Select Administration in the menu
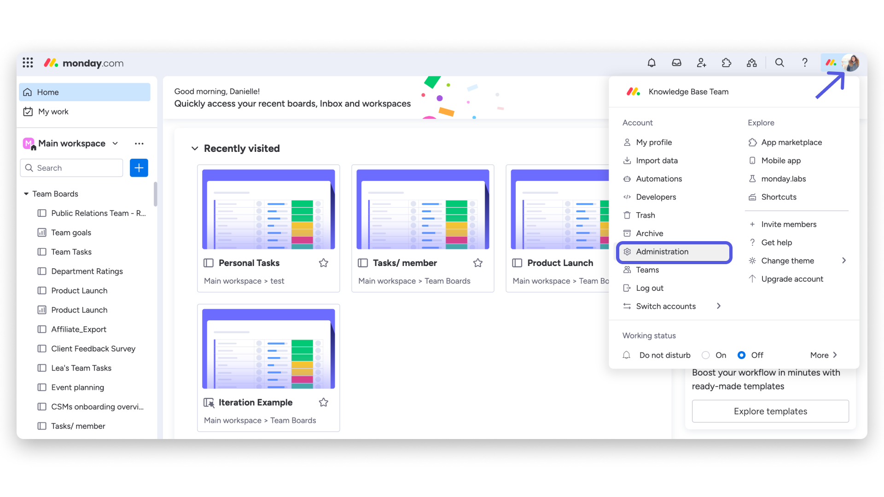The image size is (884, 497). 675,252
